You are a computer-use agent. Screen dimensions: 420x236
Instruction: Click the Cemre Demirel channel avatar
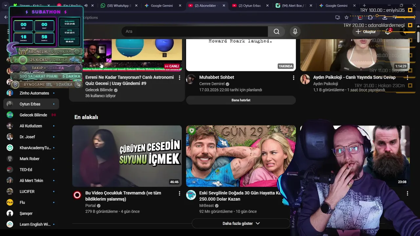pos(191,79)
